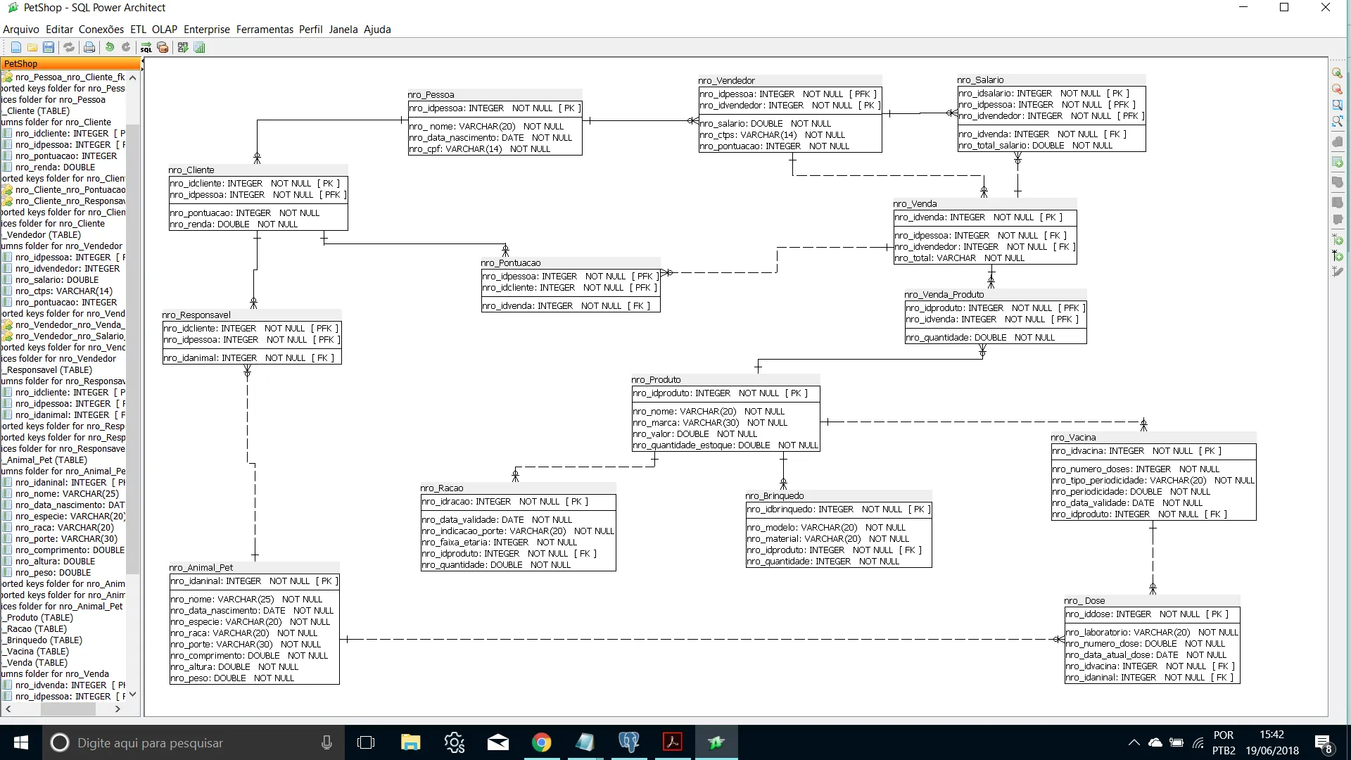Click the Undo green arrow icon

pyautogui.click(x=110, y=48)
